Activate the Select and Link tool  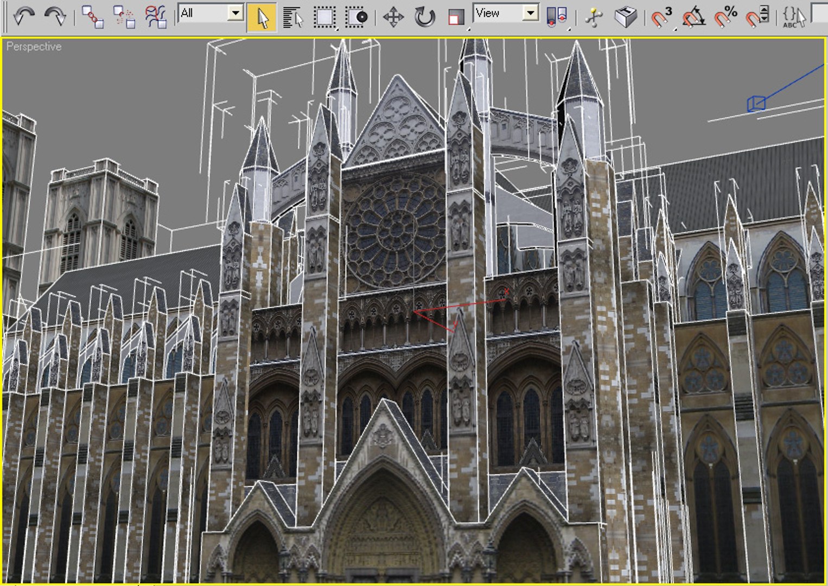coord(92,17)
